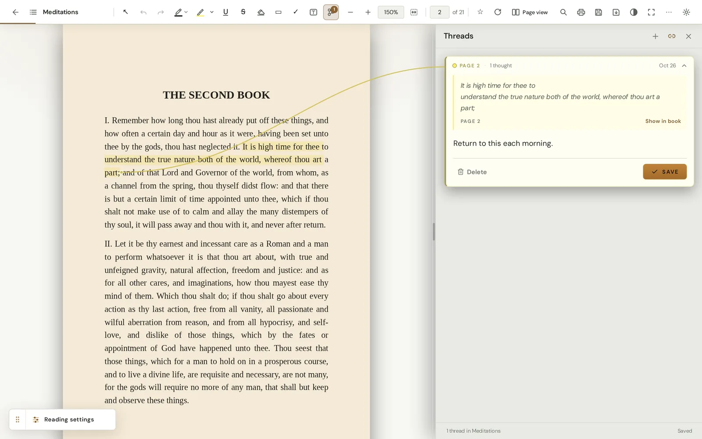The width and height of the screenshot is (702, 439).
Task: Select the rectangle shape tool
Action: pos(278,12)
